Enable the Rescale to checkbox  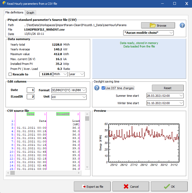pos(10,74)
